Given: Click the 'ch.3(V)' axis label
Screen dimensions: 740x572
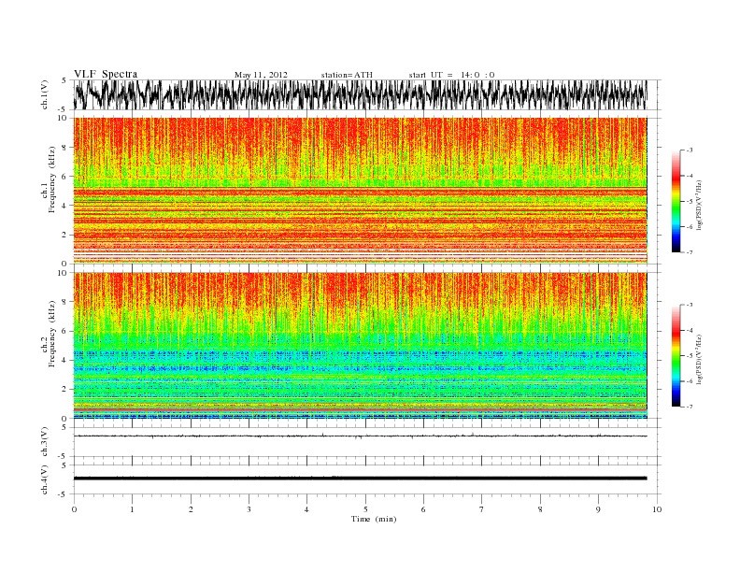Looking at the screenshot, I should pos(44,442).
